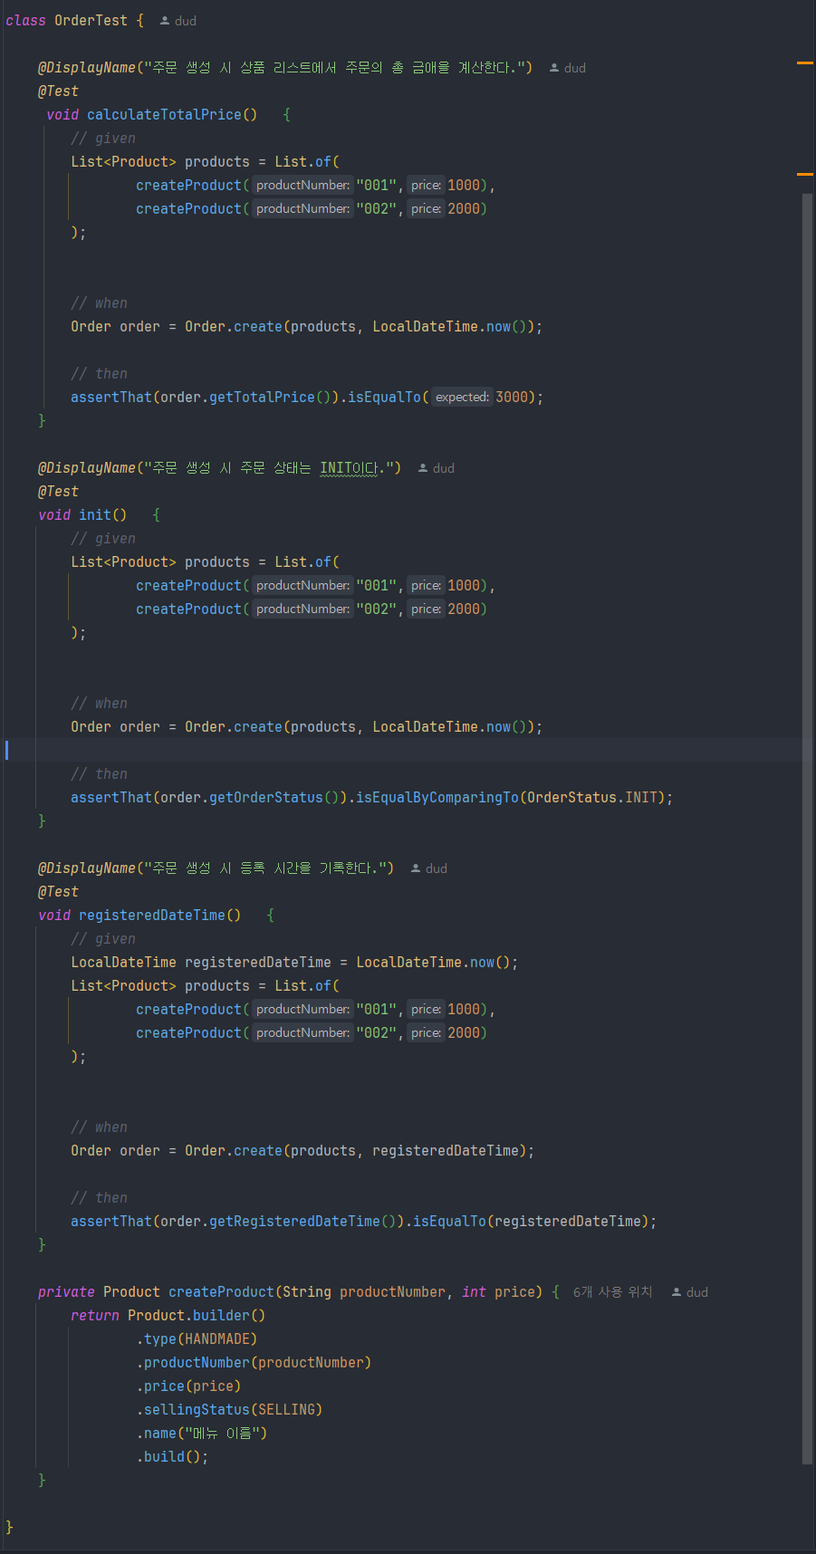Click the registeredDateTime argument in the Order.create call
Image resolution: width=816 pixels, height=1554 pixels.
click(x=446, y=1151)
